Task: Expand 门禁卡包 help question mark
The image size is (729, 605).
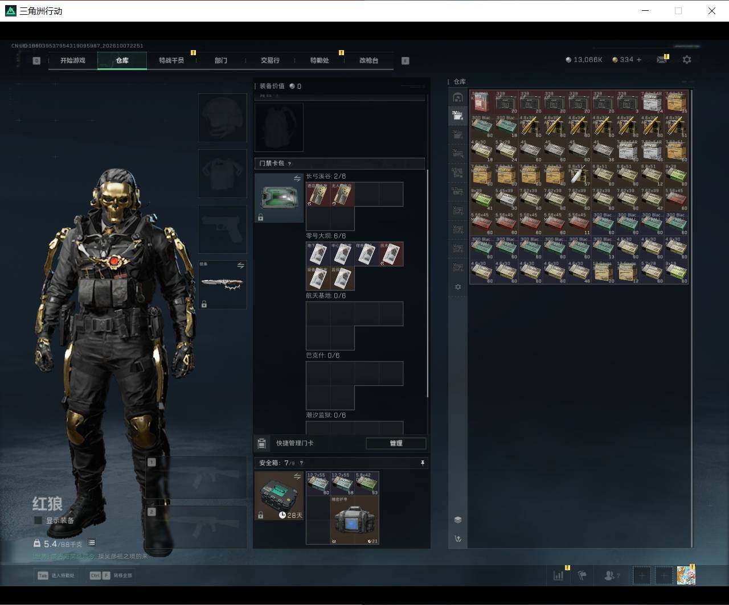Action: pyautogui.click(x=290, y=164)
